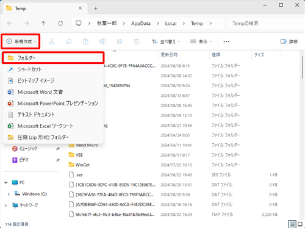Viewport: 305px width, 228px height.
Task: Sort by 種類 column header
Action: pos(231,55)
